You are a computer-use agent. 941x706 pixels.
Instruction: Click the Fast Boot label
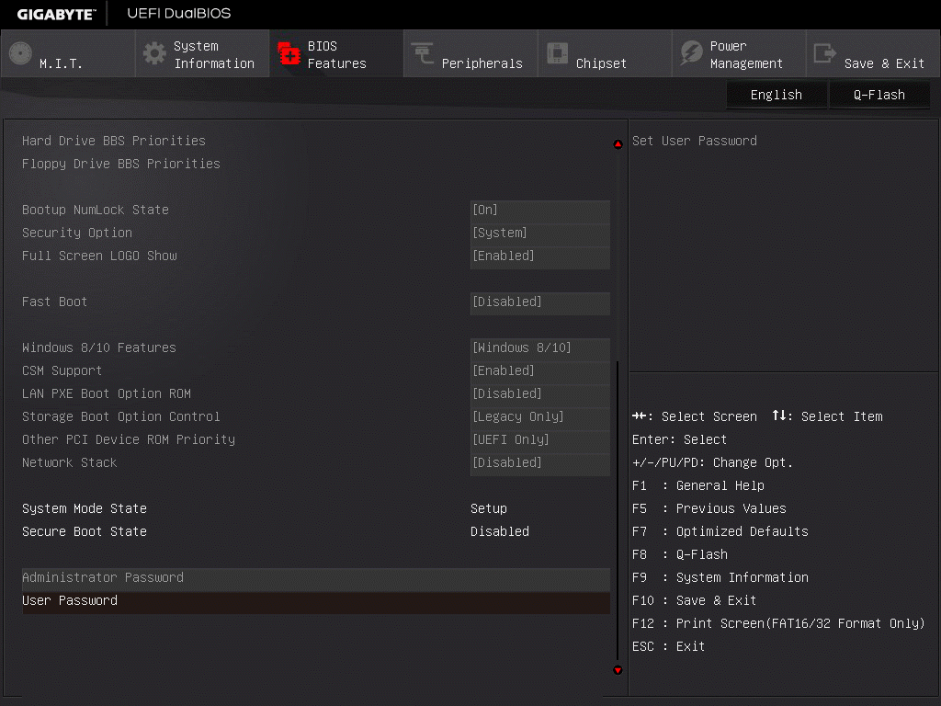click(54, 302)
